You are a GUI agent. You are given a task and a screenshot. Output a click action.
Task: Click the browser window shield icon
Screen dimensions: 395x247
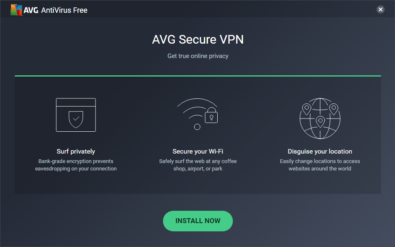(x=76, y=115)
